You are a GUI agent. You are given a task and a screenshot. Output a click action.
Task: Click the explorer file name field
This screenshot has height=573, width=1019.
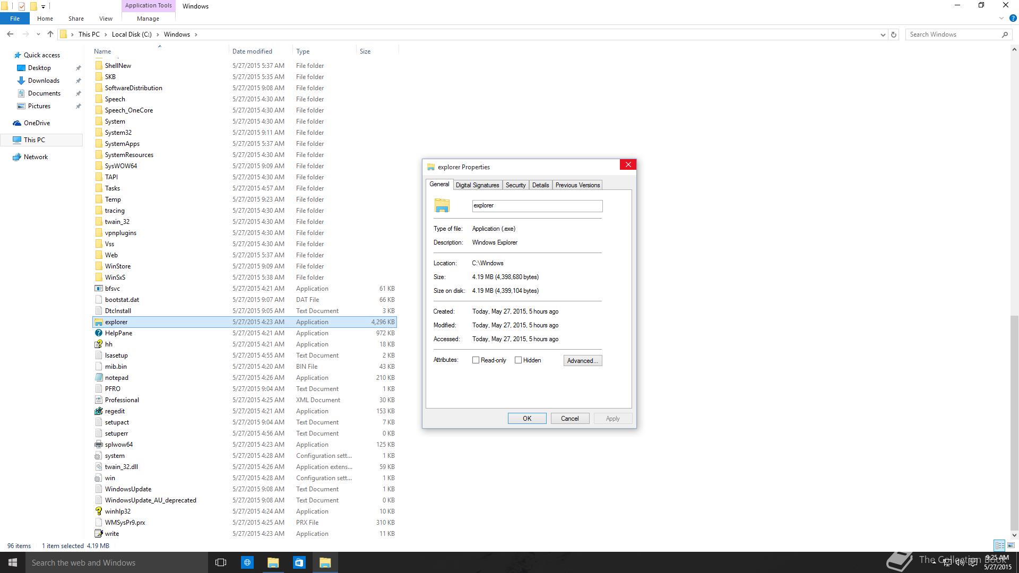(x=537, y=206)
